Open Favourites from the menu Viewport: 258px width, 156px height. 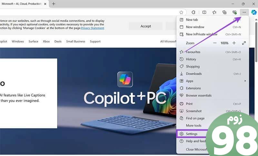212,52
